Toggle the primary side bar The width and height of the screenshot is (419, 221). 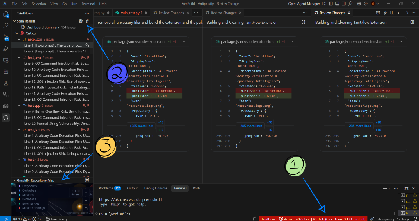331,4
